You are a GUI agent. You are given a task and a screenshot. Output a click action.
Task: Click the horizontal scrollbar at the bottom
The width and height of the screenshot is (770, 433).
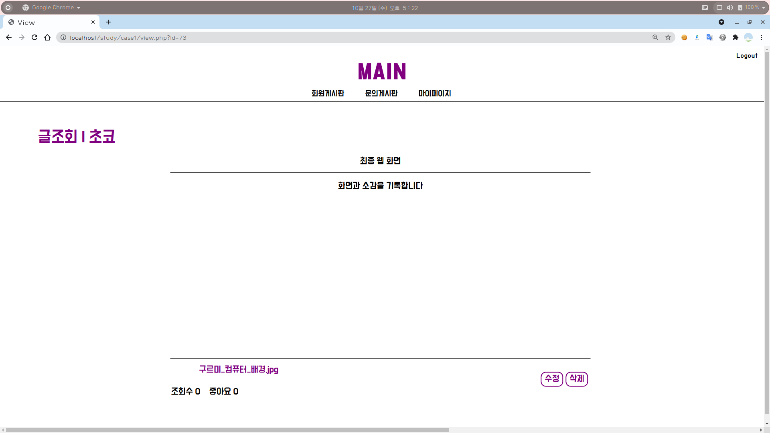(x=227, y=430)
